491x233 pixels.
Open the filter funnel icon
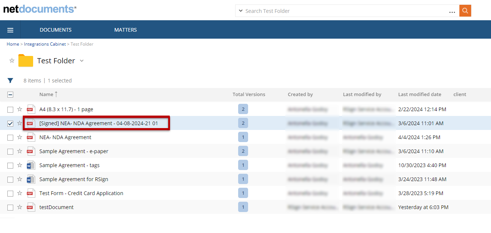click(10, 81)
